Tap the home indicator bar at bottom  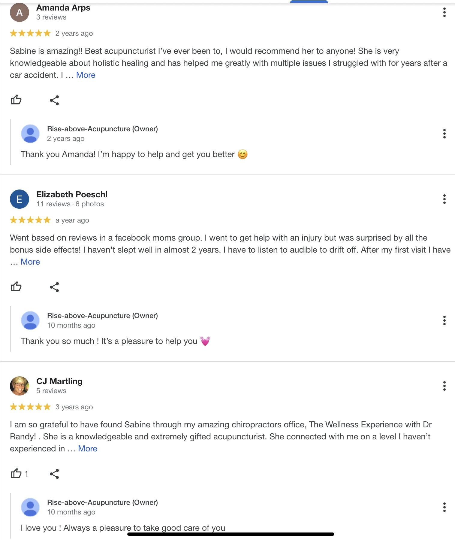231,534
